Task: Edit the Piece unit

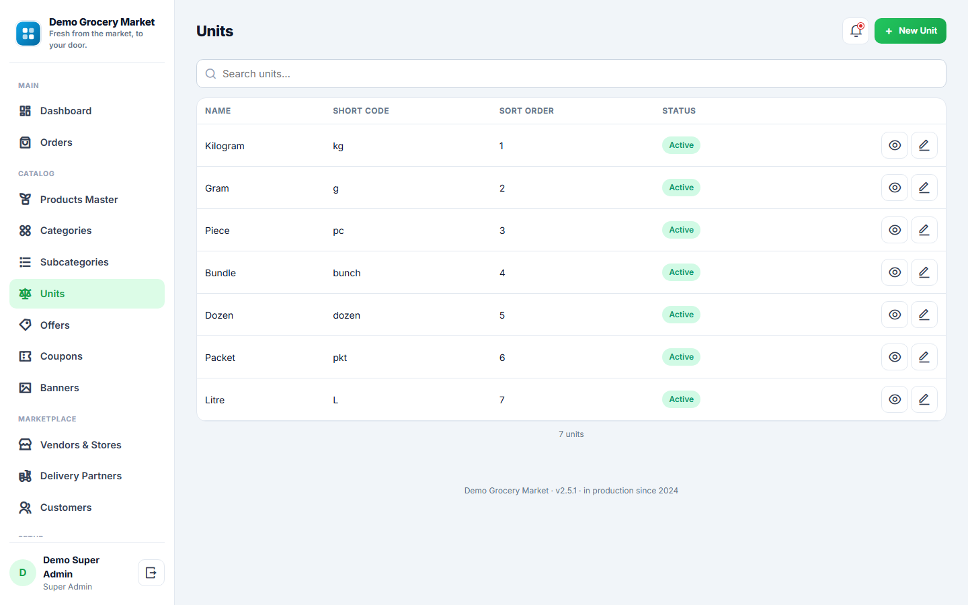Action: tap(924, 230)
